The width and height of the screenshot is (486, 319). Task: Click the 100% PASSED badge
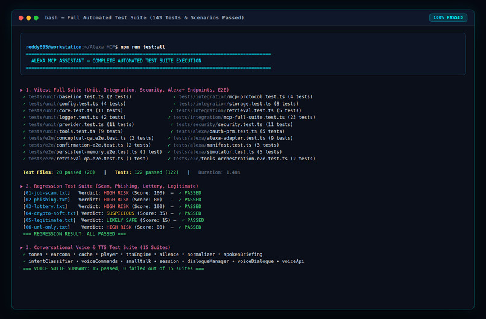pyautogui.click(x=448, y=17)
